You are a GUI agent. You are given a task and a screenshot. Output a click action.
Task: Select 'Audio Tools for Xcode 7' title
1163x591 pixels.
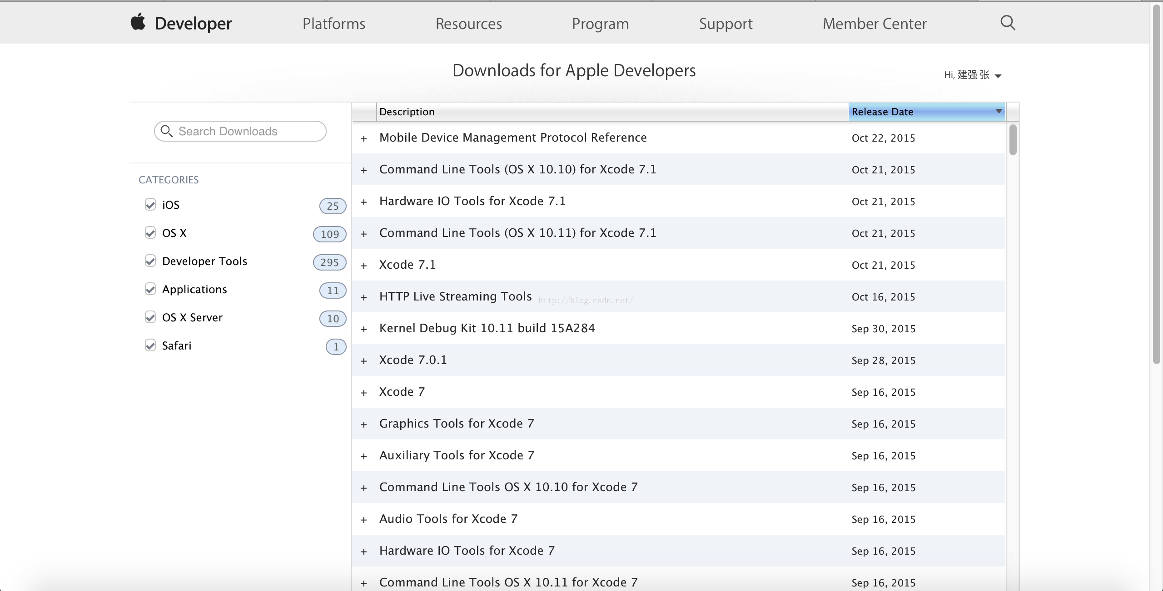click(x=448, y=519)
